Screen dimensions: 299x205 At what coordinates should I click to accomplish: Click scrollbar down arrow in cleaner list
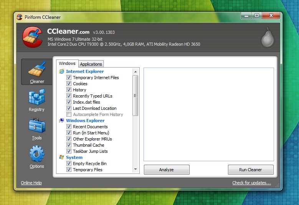[x=135, y=169]
